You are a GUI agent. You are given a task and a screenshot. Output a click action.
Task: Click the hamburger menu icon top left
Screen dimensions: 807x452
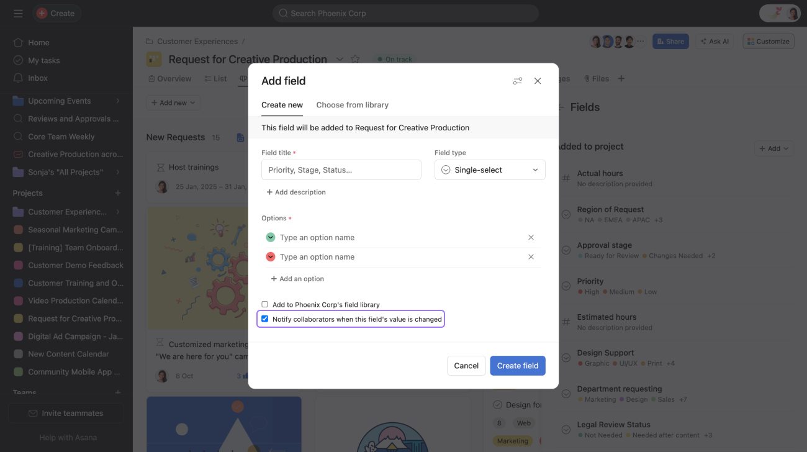click(x=18, y=13)
